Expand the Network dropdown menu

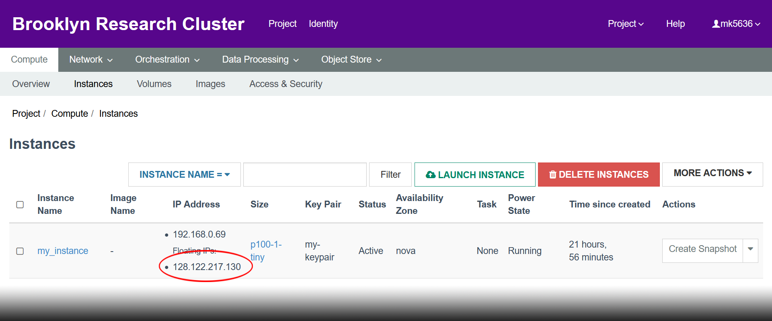coord(91,60)
